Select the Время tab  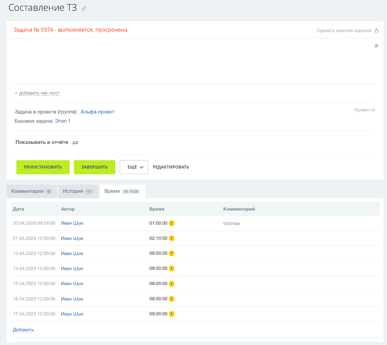[x=122, y=191]
